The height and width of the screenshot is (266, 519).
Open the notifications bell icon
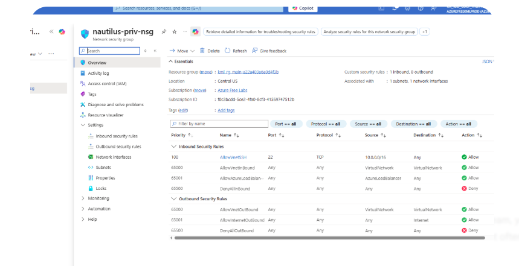point(395,8)
